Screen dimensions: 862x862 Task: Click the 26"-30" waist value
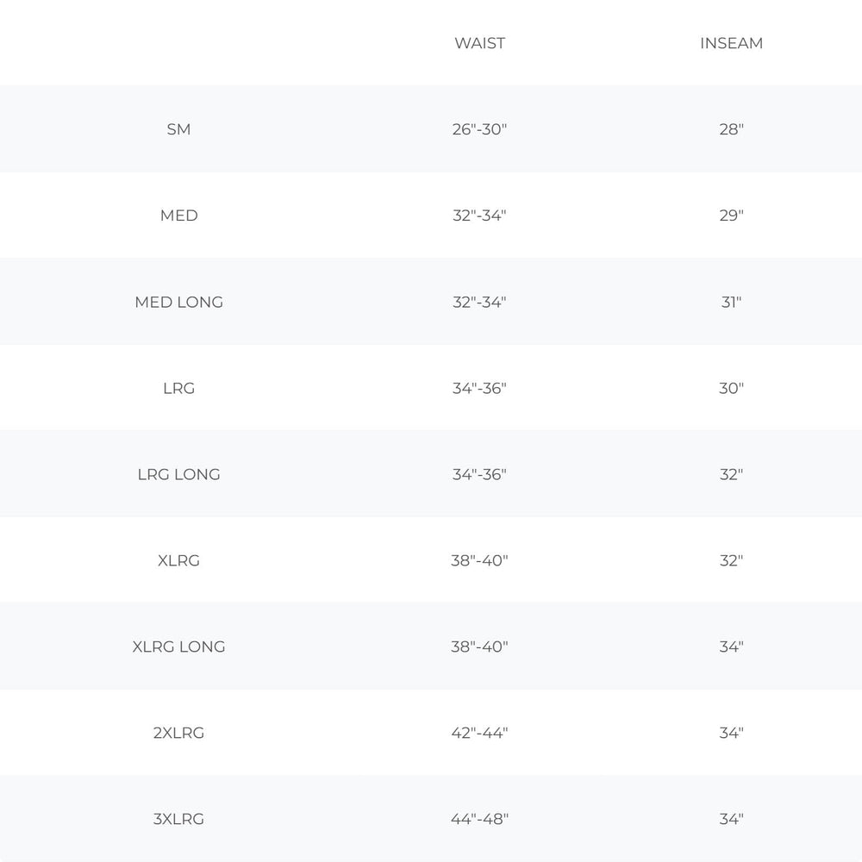[x=479, y=129]
